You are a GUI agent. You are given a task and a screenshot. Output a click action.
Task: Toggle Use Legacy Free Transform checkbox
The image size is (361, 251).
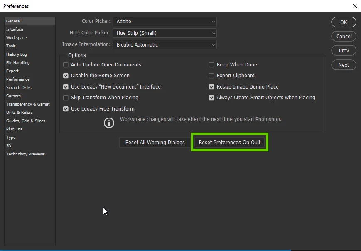coord(66,109)
